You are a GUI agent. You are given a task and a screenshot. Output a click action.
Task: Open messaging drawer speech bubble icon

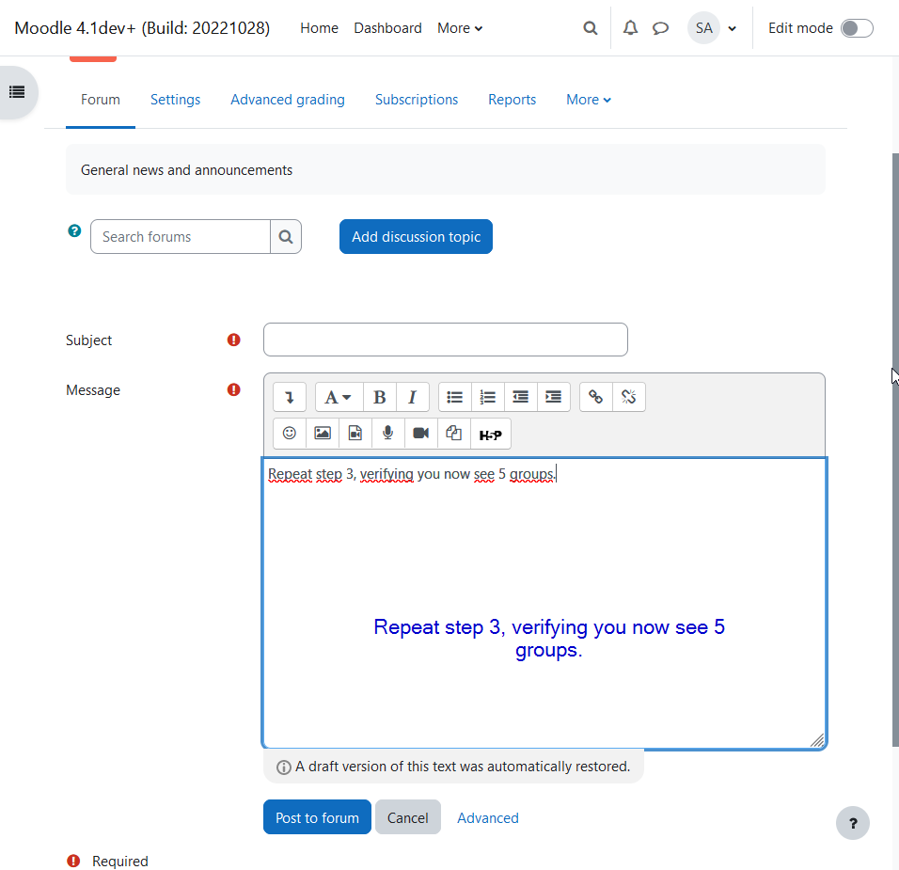[x=660, y=28]
